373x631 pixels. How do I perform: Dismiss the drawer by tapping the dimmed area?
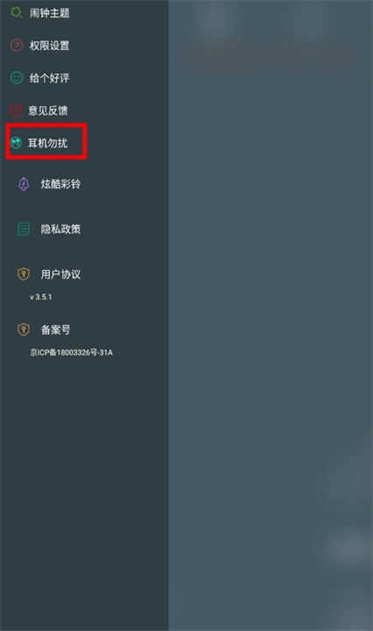[271, 315]
